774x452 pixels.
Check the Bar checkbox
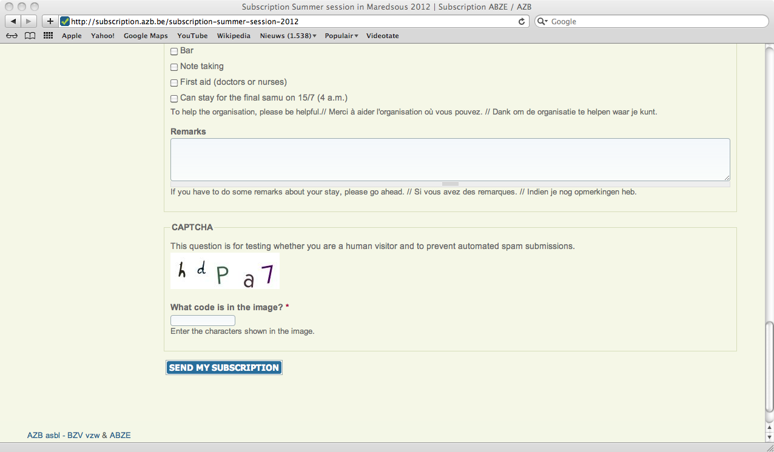(x=174, y=52)
